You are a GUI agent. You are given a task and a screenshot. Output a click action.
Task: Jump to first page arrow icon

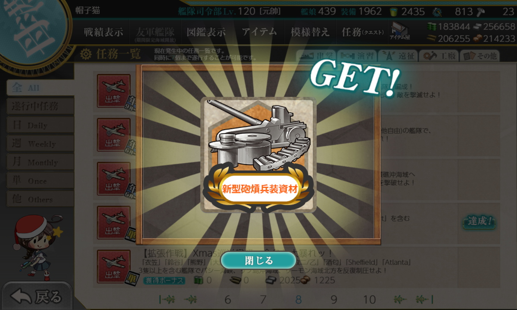167,299
